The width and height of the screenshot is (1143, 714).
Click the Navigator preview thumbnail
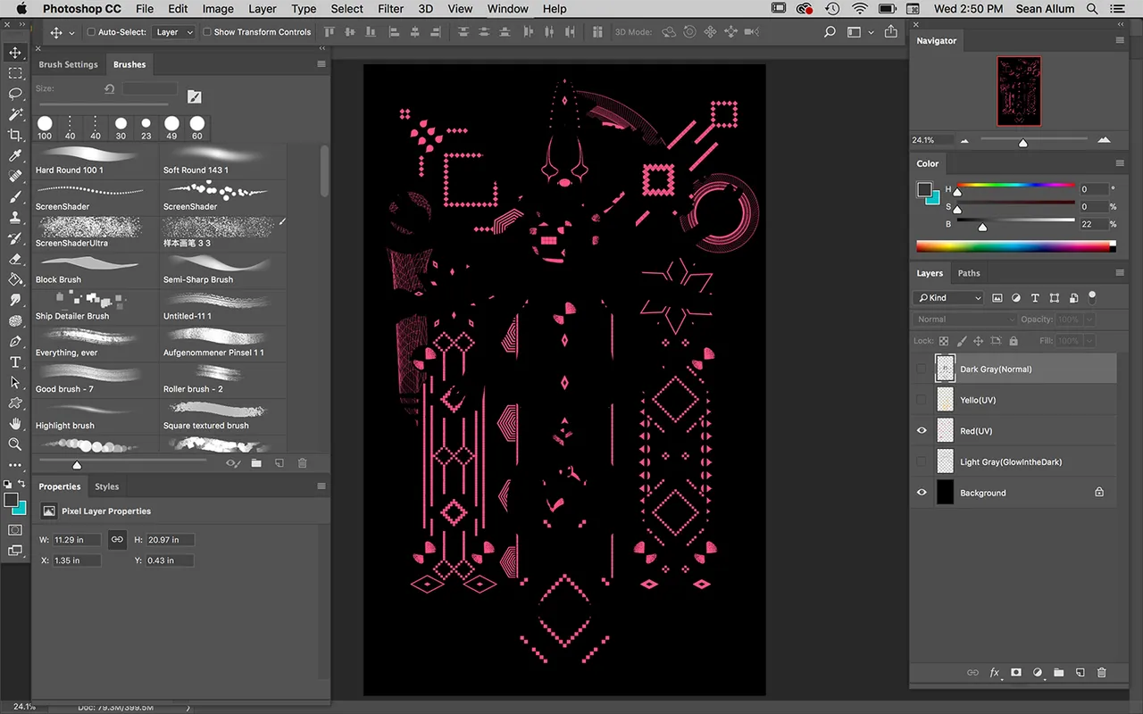click(x=1019, y=91)
